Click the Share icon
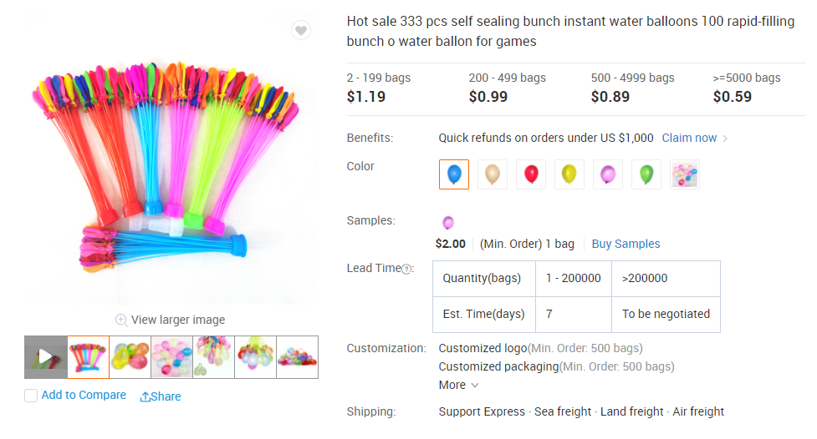Image resolution: width=817 pixels, height=439 pixels. click(146, 396)
